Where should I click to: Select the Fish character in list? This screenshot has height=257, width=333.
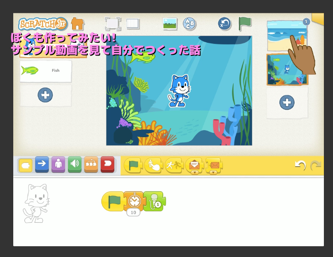46,71
